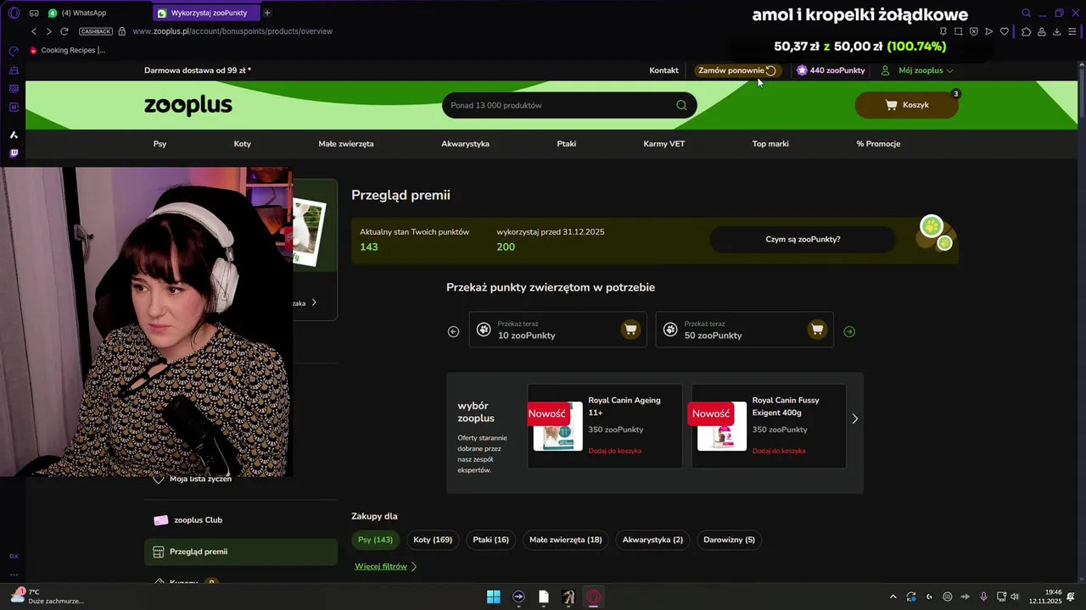Open Opera GX from the taskbar

pos(594,597)
